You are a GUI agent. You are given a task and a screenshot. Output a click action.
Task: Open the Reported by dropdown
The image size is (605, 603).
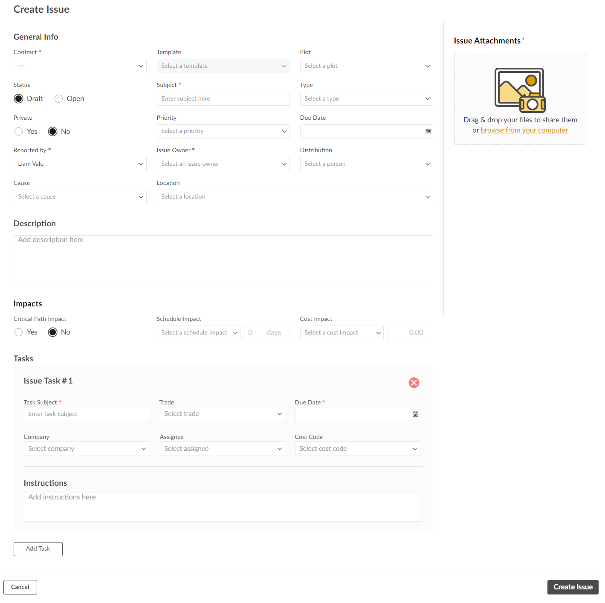point(80,164)
